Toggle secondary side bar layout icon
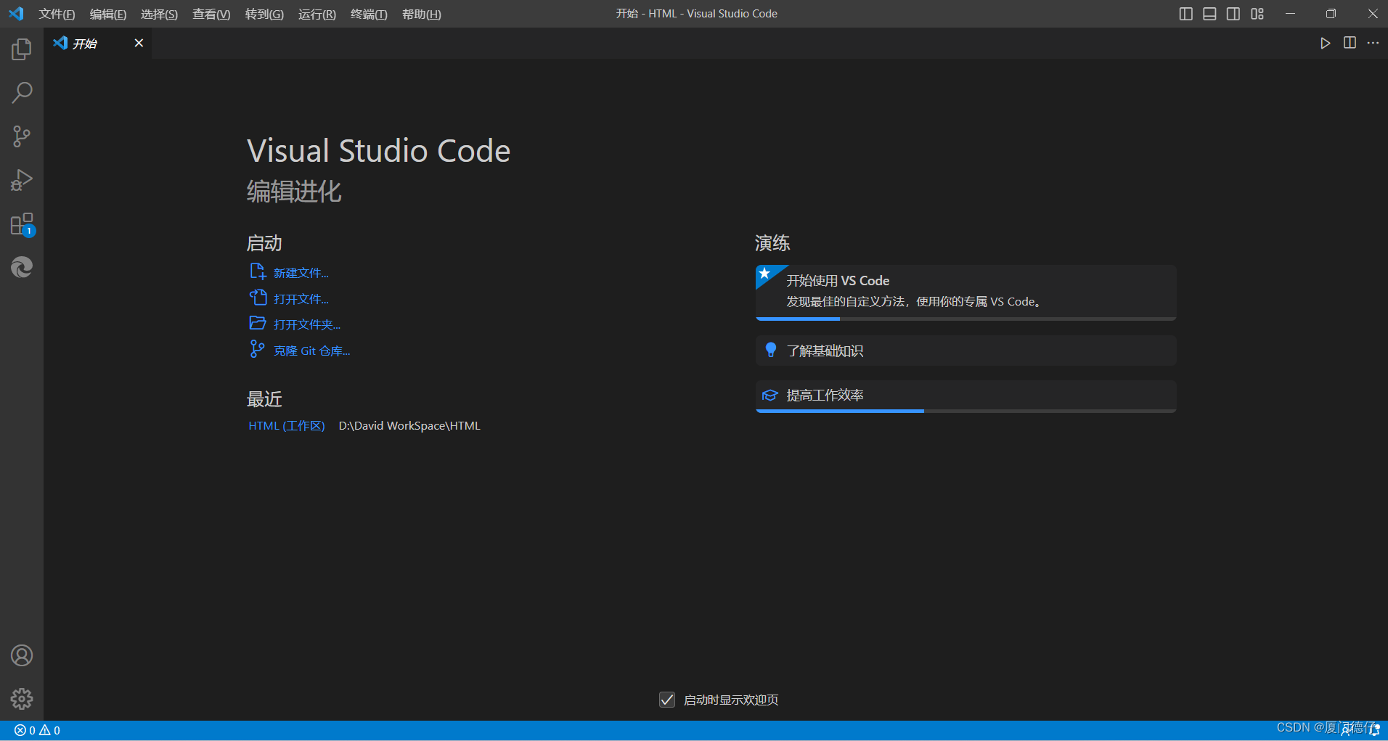Screen dimensions: 1388x741 click(1233, 14)
